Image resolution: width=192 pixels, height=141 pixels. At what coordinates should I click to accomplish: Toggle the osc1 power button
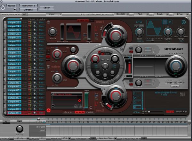tap(49, 22)
